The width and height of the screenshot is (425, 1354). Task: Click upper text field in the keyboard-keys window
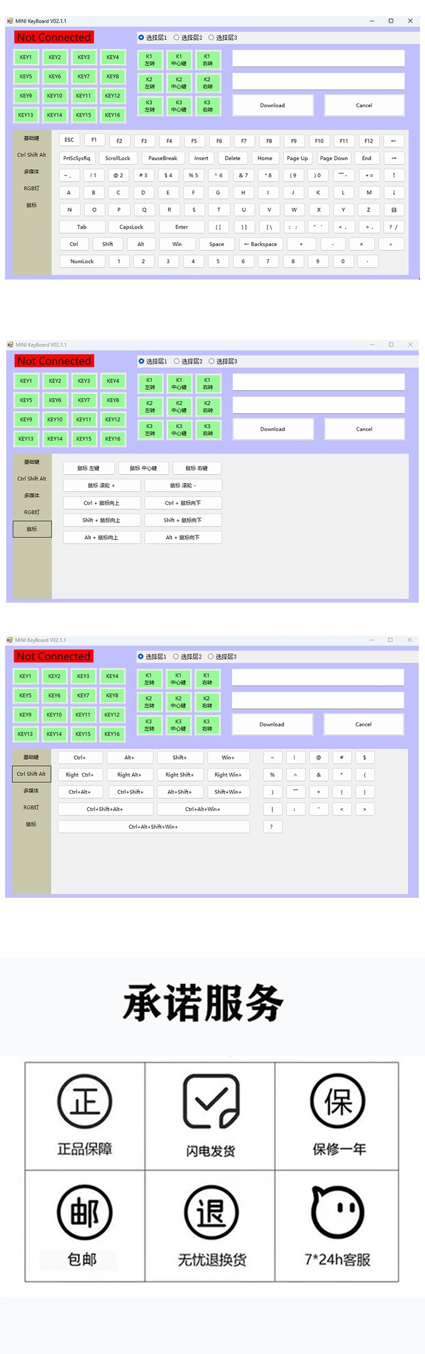(319, 58)
